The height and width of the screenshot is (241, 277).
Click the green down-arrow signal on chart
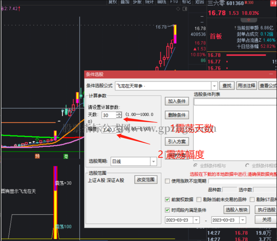click(x=37, y=139)
